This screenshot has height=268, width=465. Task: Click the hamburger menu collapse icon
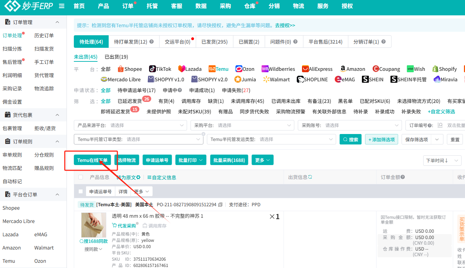coord(62,6)
